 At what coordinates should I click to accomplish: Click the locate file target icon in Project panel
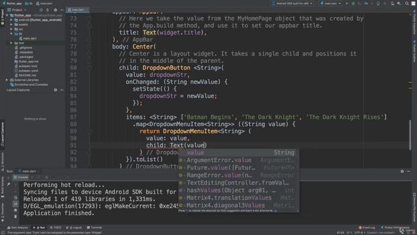pyautogui.click(x=41, y=10)
